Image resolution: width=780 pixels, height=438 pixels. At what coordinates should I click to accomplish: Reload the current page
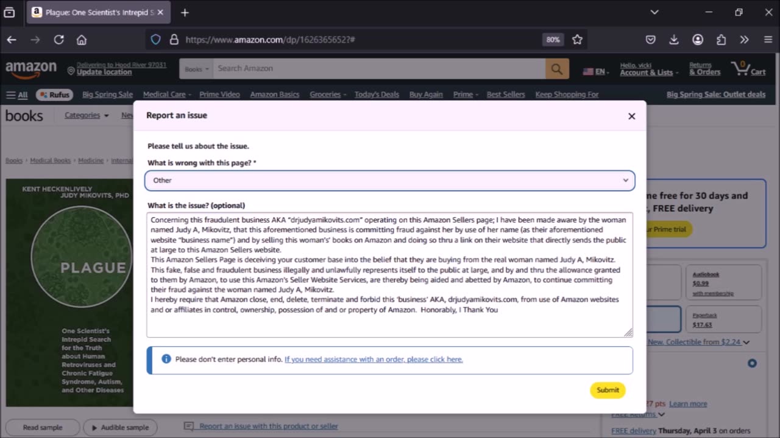pyautogui.click(x=58, y=40)
